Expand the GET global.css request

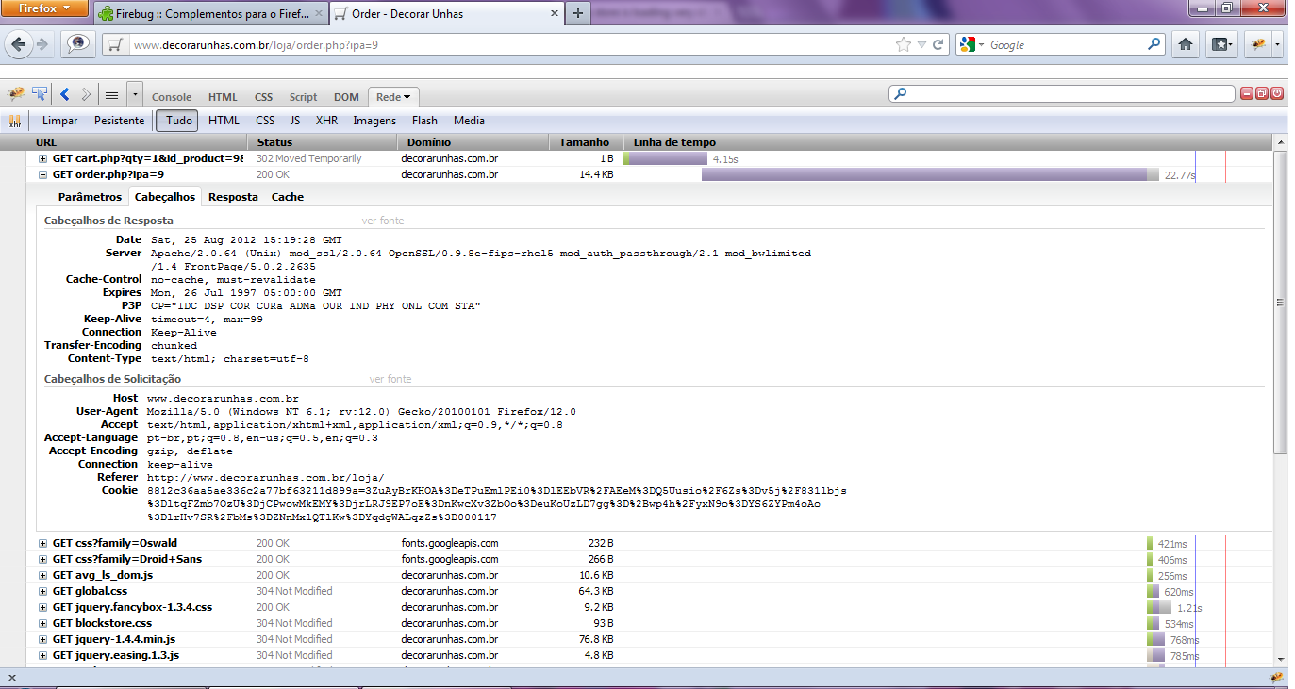pos(42,591)
